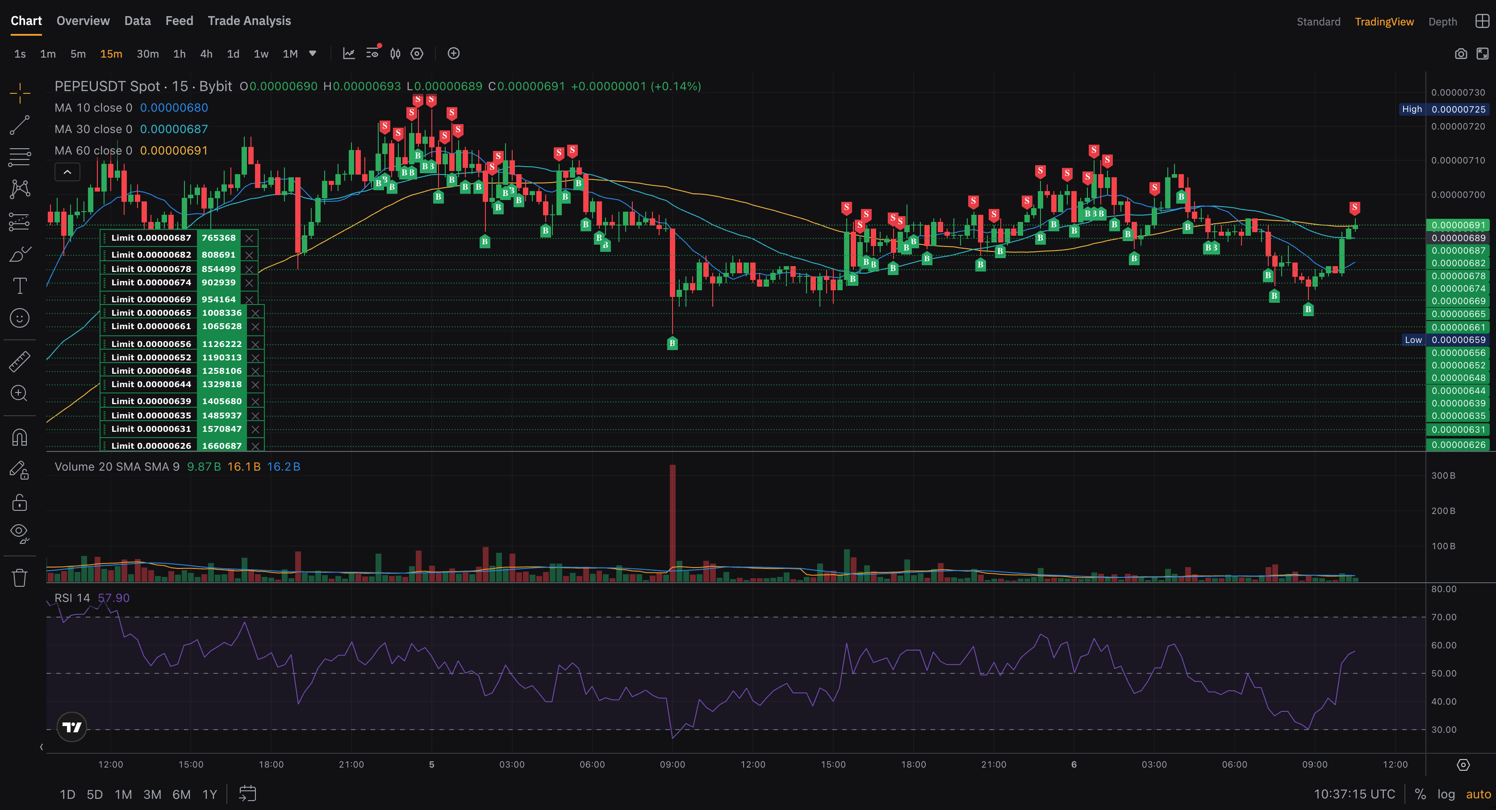Open the chart layout grid icon

coord(1481,21)
